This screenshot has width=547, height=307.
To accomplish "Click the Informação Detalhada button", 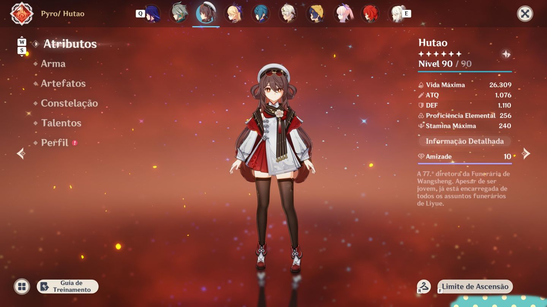I will pyautogui.click(x=465, y=141).
